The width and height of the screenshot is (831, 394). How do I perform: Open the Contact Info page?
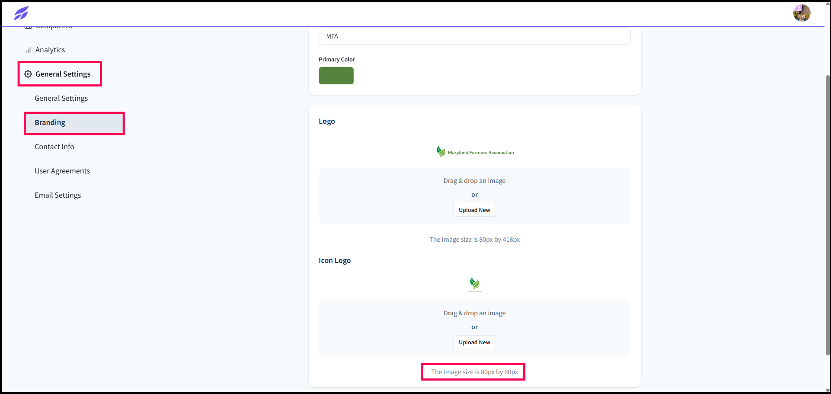[55, 147]
